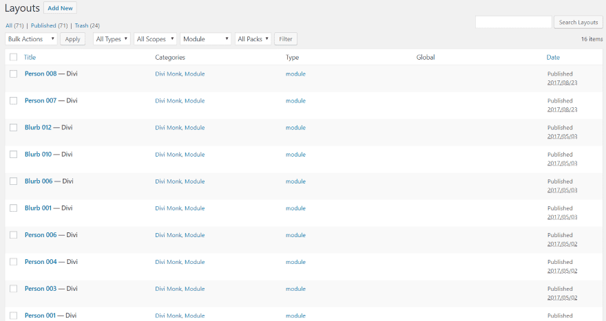The width and height of the screenshot is (606, 321).
Task: Click the Global column header
Action: point(426,57)
